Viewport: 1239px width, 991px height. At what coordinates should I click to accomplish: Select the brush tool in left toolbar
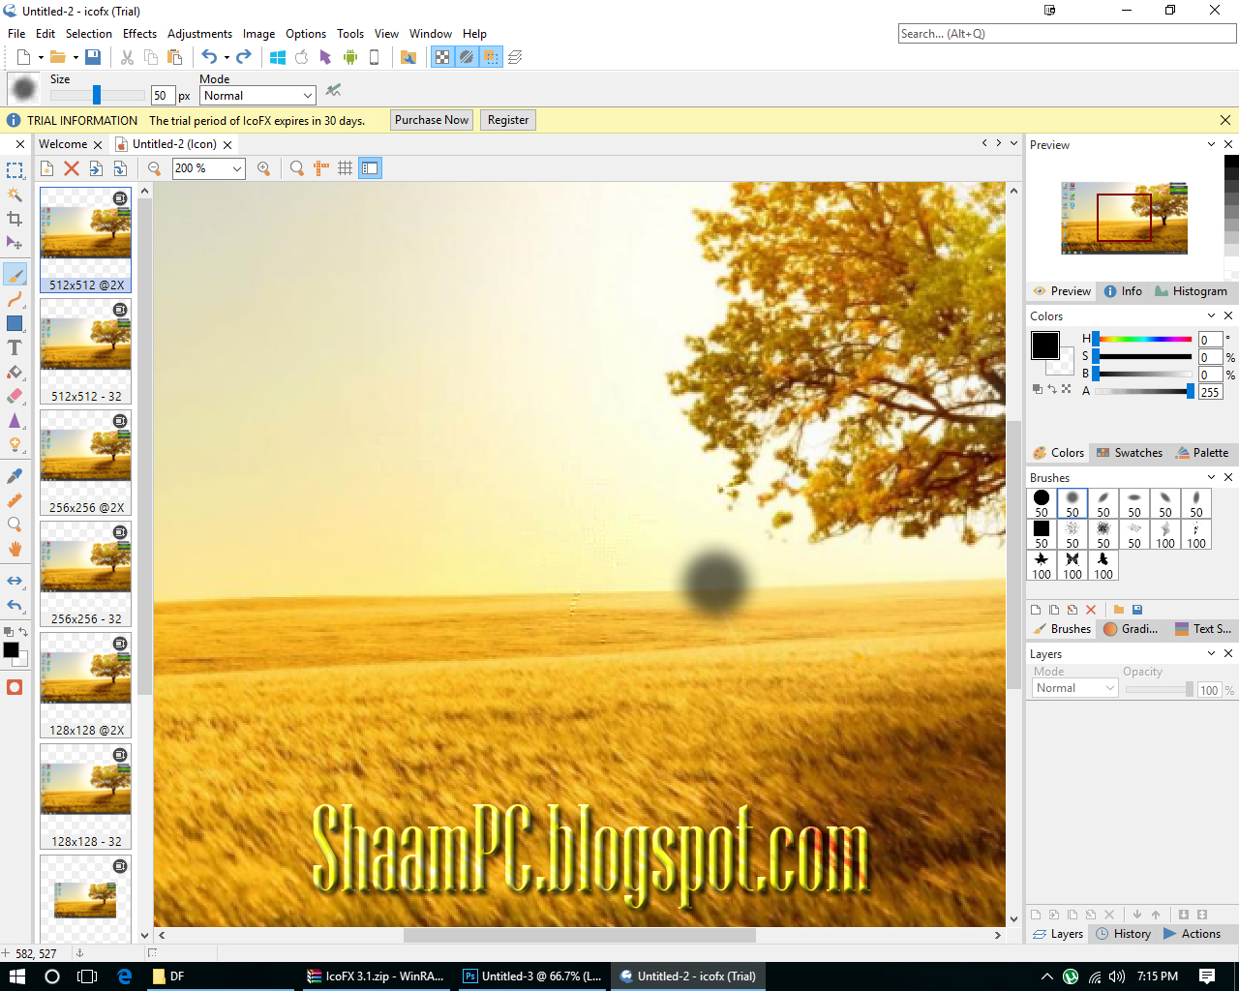pyautogui.click(x=15, y=275)
